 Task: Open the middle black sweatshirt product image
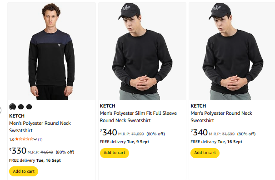(142, 51)
